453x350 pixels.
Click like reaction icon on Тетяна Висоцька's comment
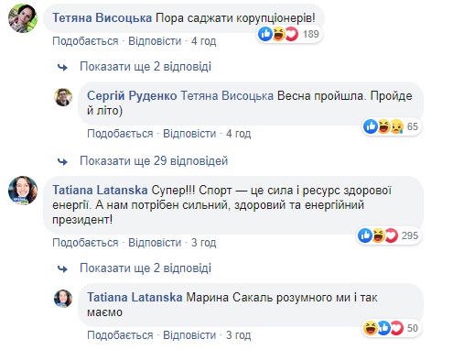(x=265, y=34)
